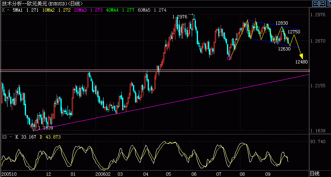
Task: Click the yellow D 43.873 value
Action: pyautogui.click(x=50, y=137)
